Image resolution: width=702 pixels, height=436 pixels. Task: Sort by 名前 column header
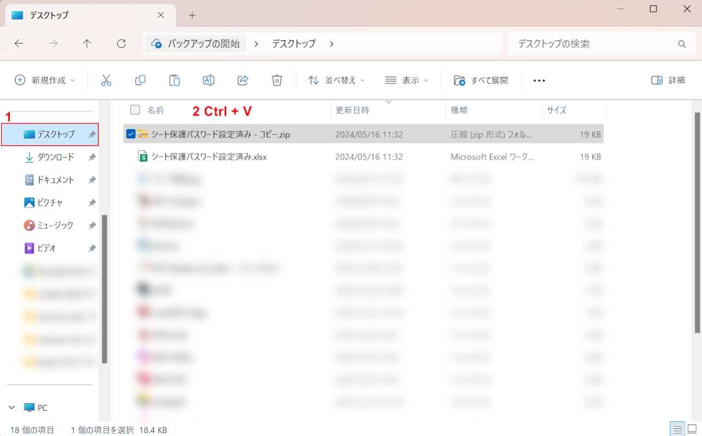[x=155, y=110]
